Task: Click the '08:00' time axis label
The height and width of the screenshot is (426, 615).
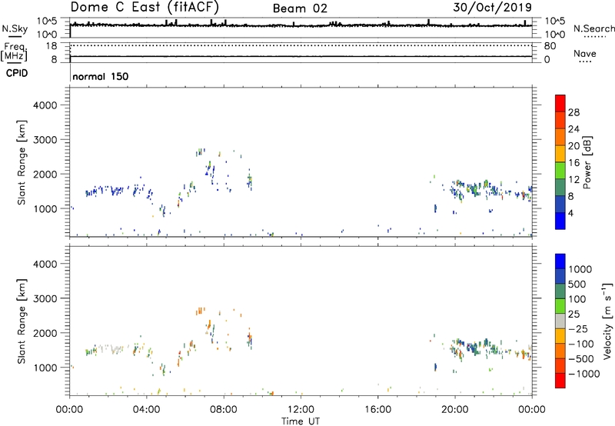Action: 224,409
